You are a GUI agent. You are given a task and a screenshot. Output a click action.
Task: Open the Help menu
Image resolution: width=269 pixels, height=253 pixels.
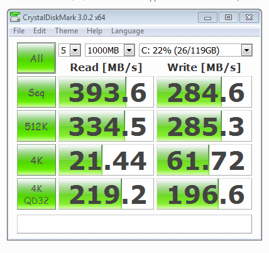[x=94, y=31]
